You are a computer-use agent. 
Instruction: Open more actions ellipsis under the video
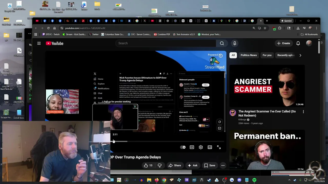pyautogui.click(x=223, y=165)
